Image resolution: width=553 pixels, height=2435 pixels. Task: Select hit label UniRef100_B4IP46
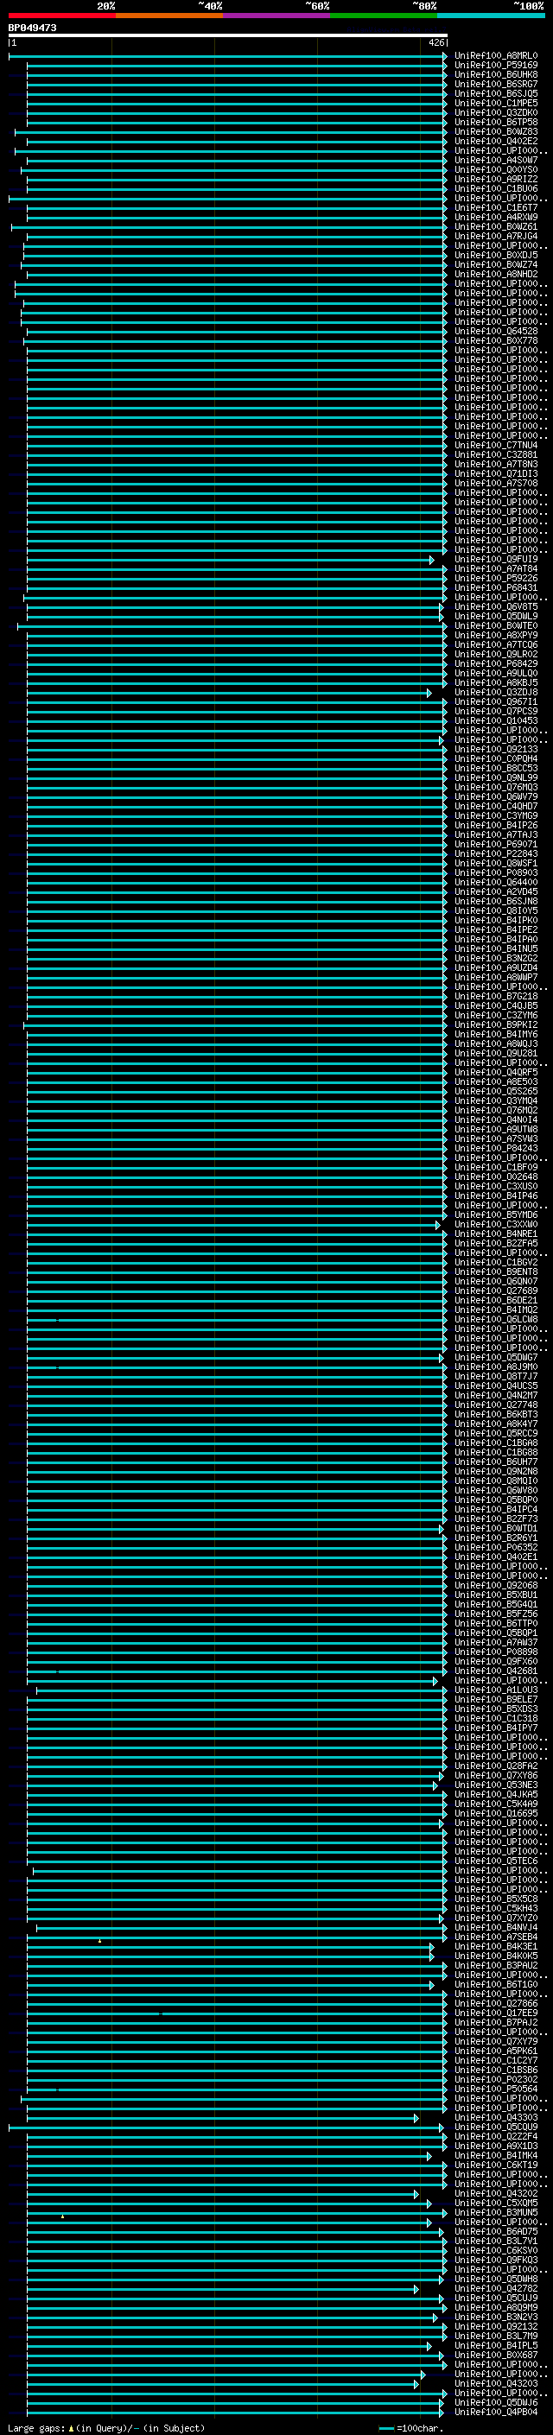pyautogui.click(x=495, y=1195)
